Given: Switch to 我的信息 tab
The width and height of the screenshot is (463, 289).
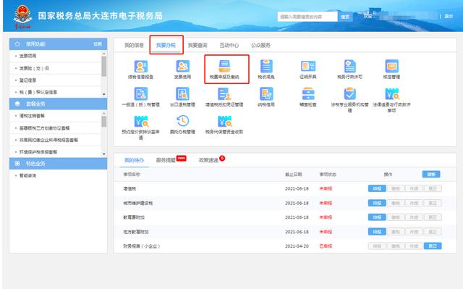Looking at the screenshot, I should tap(134, 45).
